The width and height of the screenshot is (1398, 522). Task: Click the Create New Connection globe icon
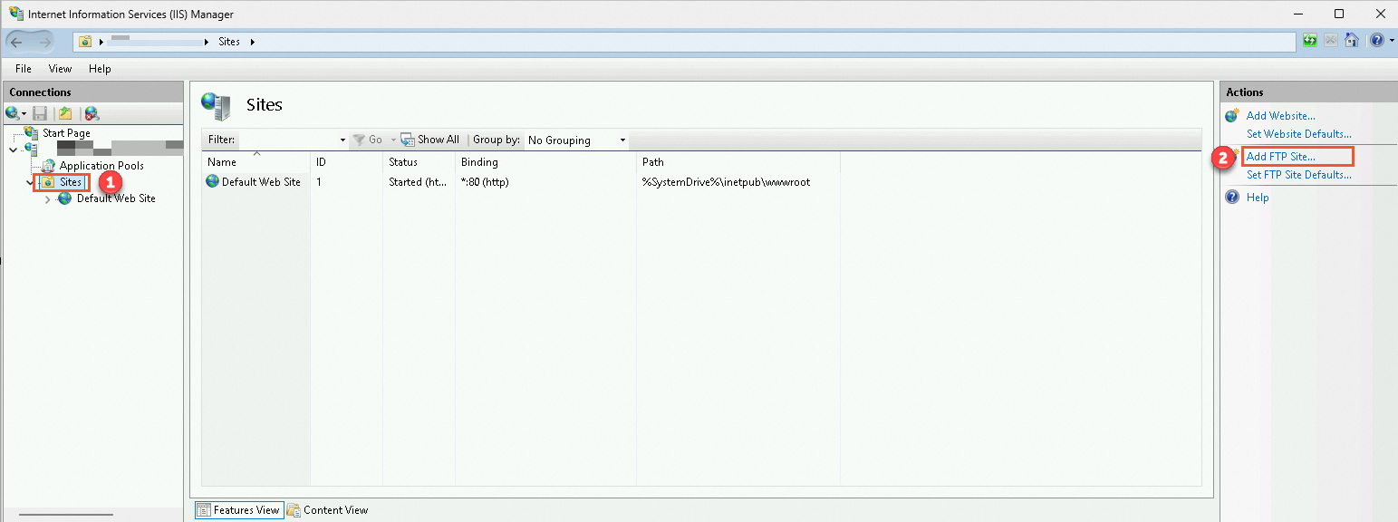(13, 113)
